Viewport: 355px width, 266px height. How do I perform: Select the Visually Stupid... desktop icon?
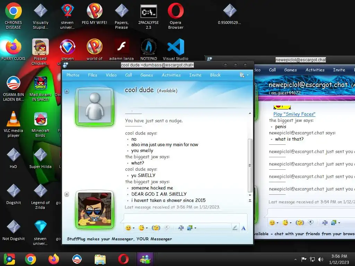40,16
